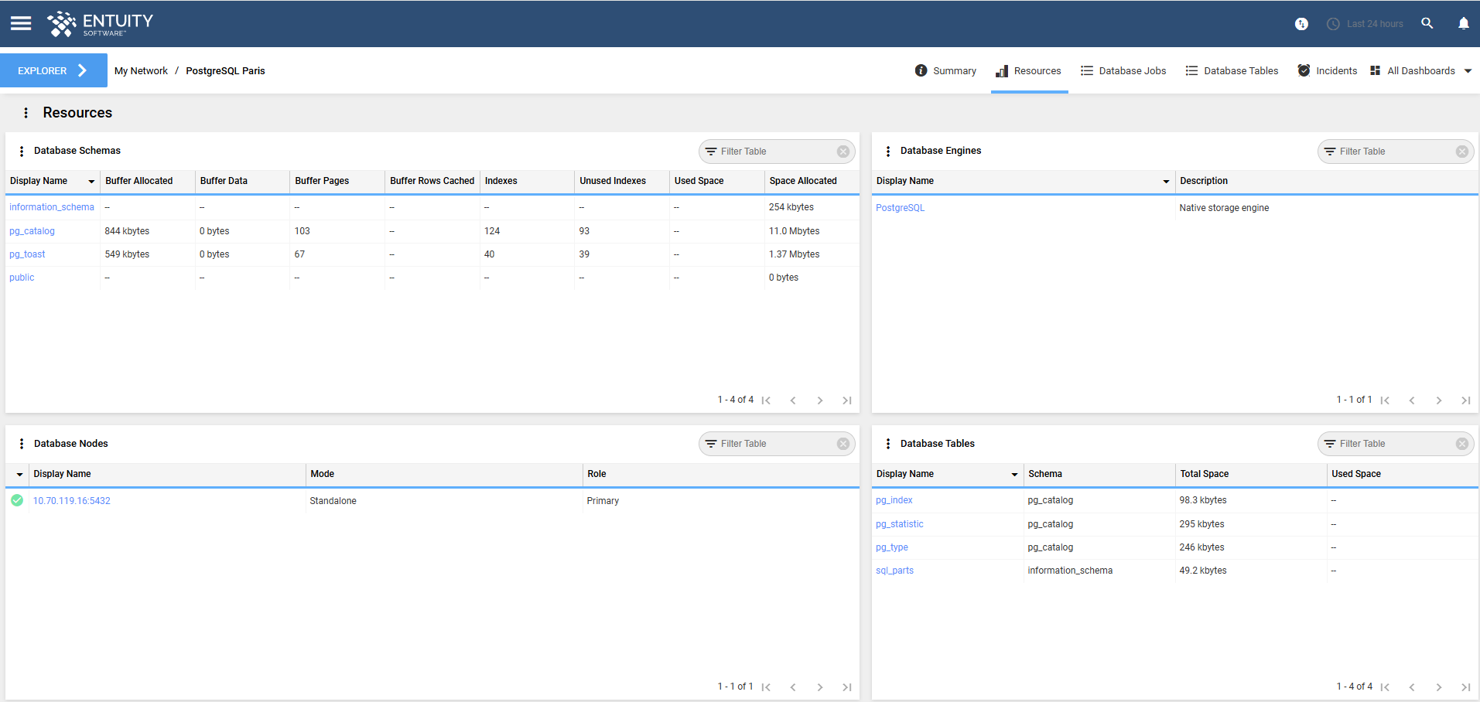Open the sql_parts table link

[x=894, y=571]
